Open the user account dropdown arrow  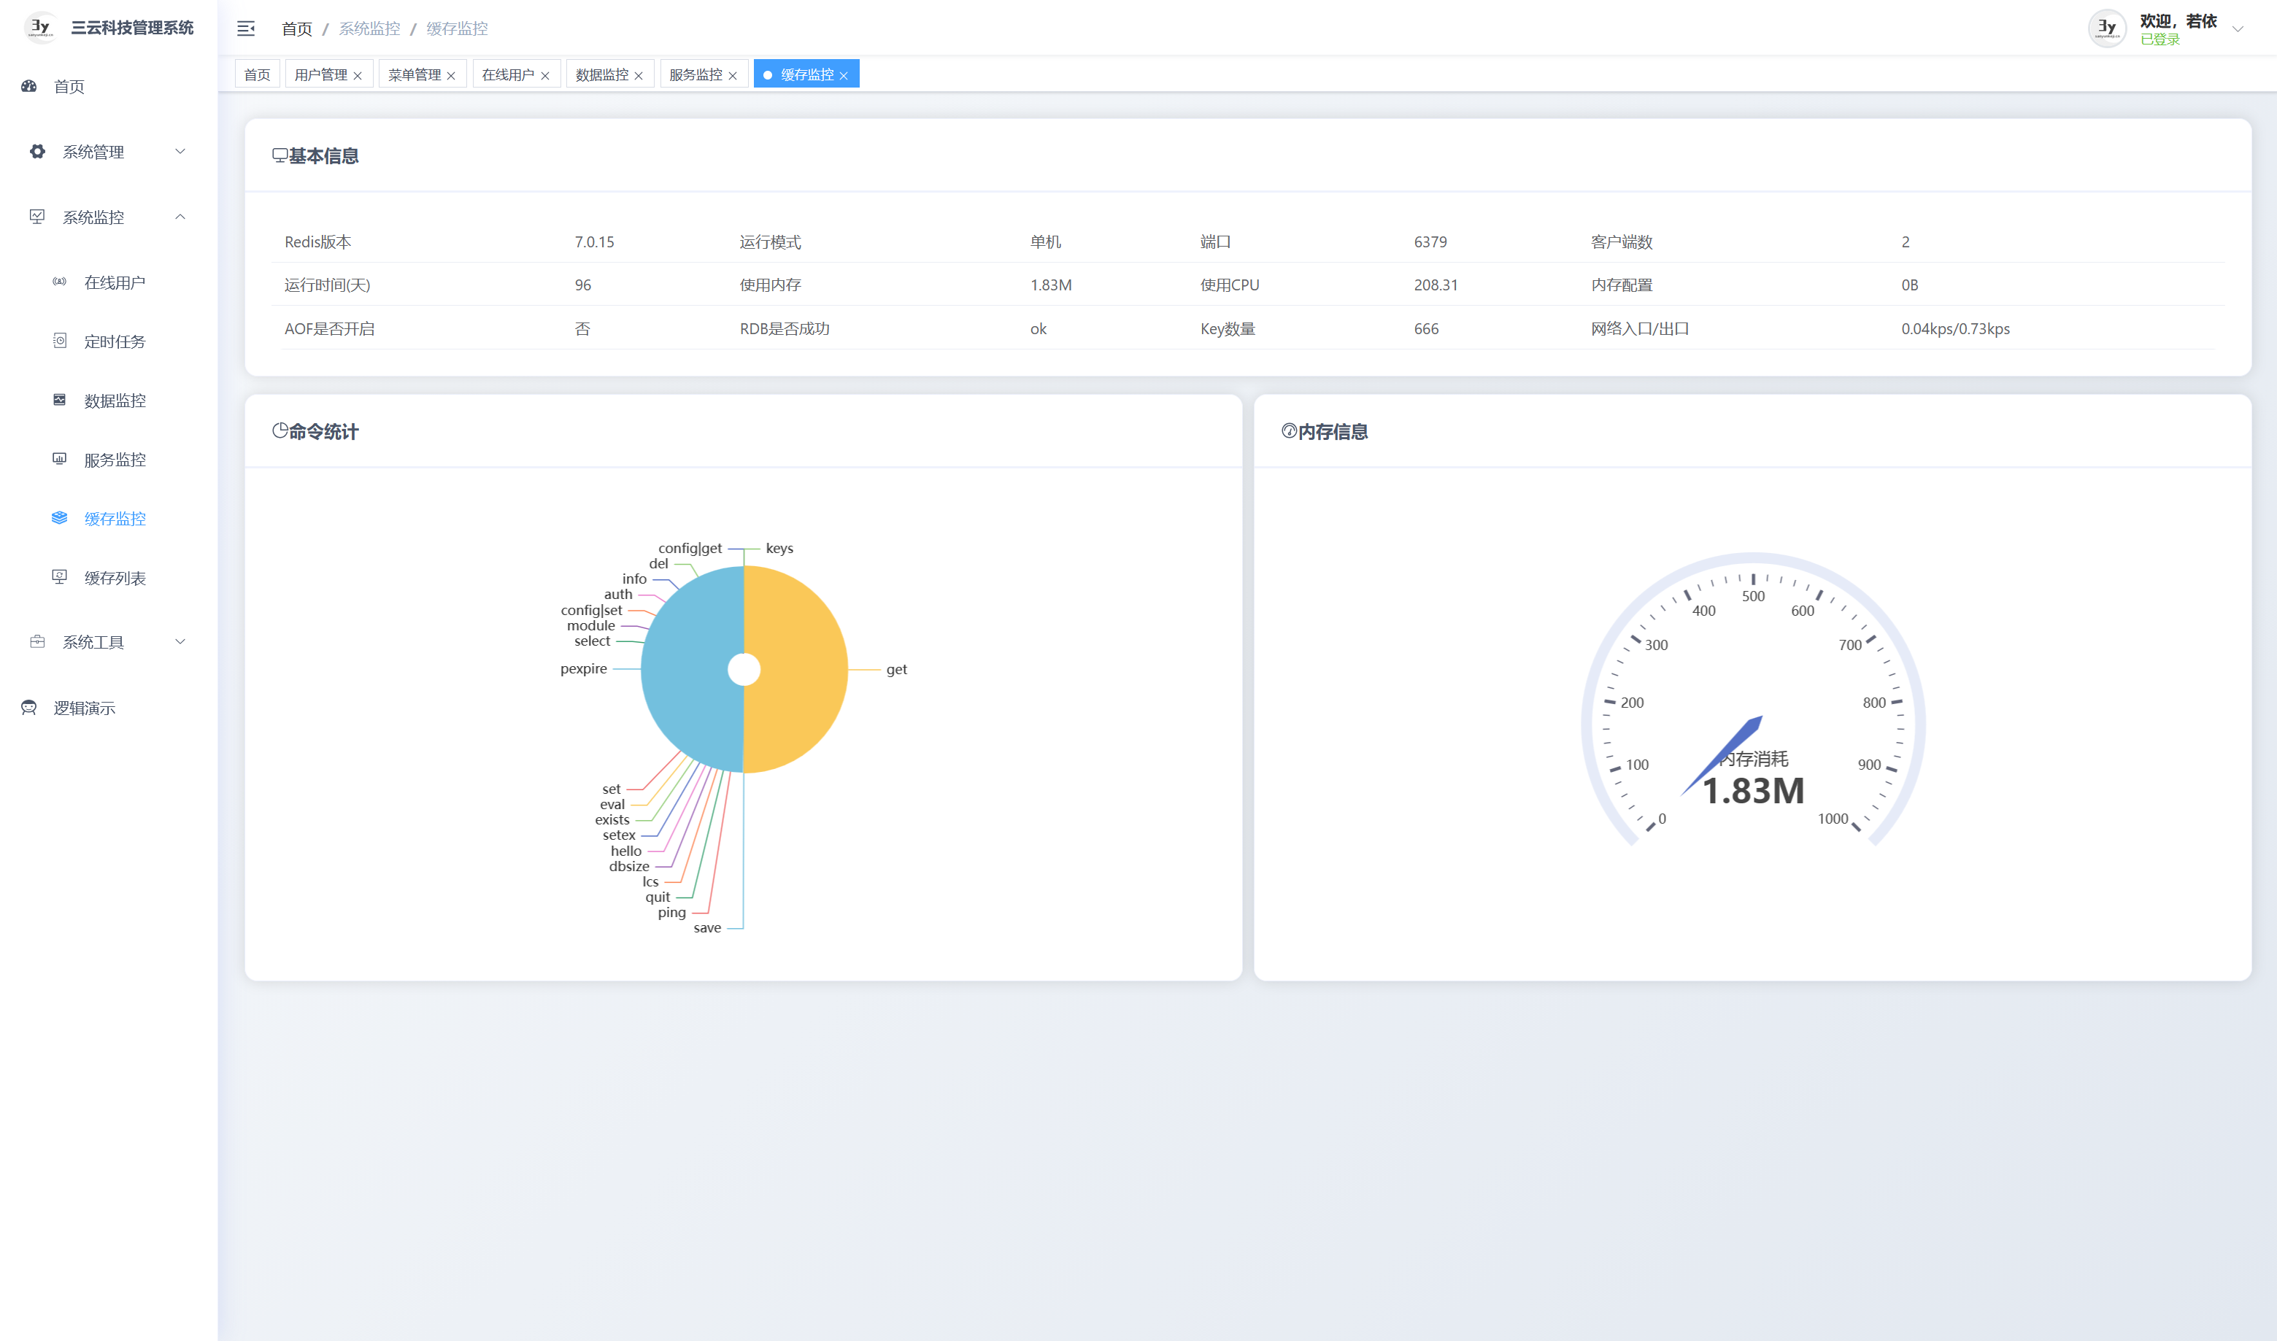point(2238,29)
